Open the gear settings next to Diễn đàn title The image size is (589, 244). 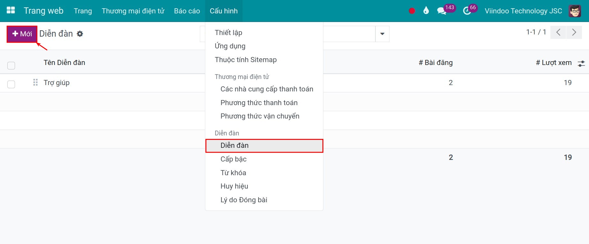[80, 34]
